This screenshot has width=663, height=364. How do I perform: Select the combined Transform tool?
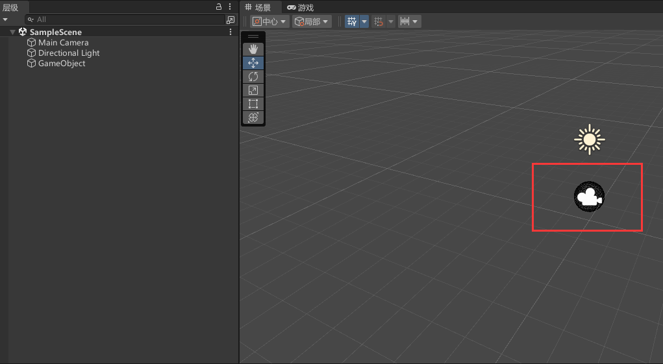[253, 117]
